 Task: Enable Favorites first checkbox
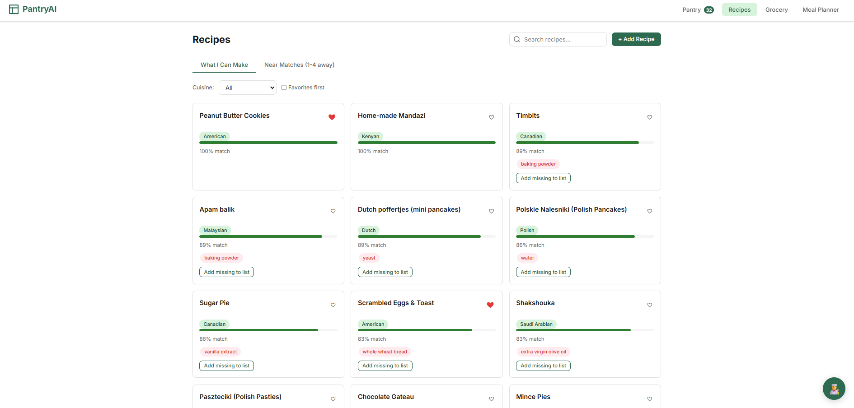point(284,88)
